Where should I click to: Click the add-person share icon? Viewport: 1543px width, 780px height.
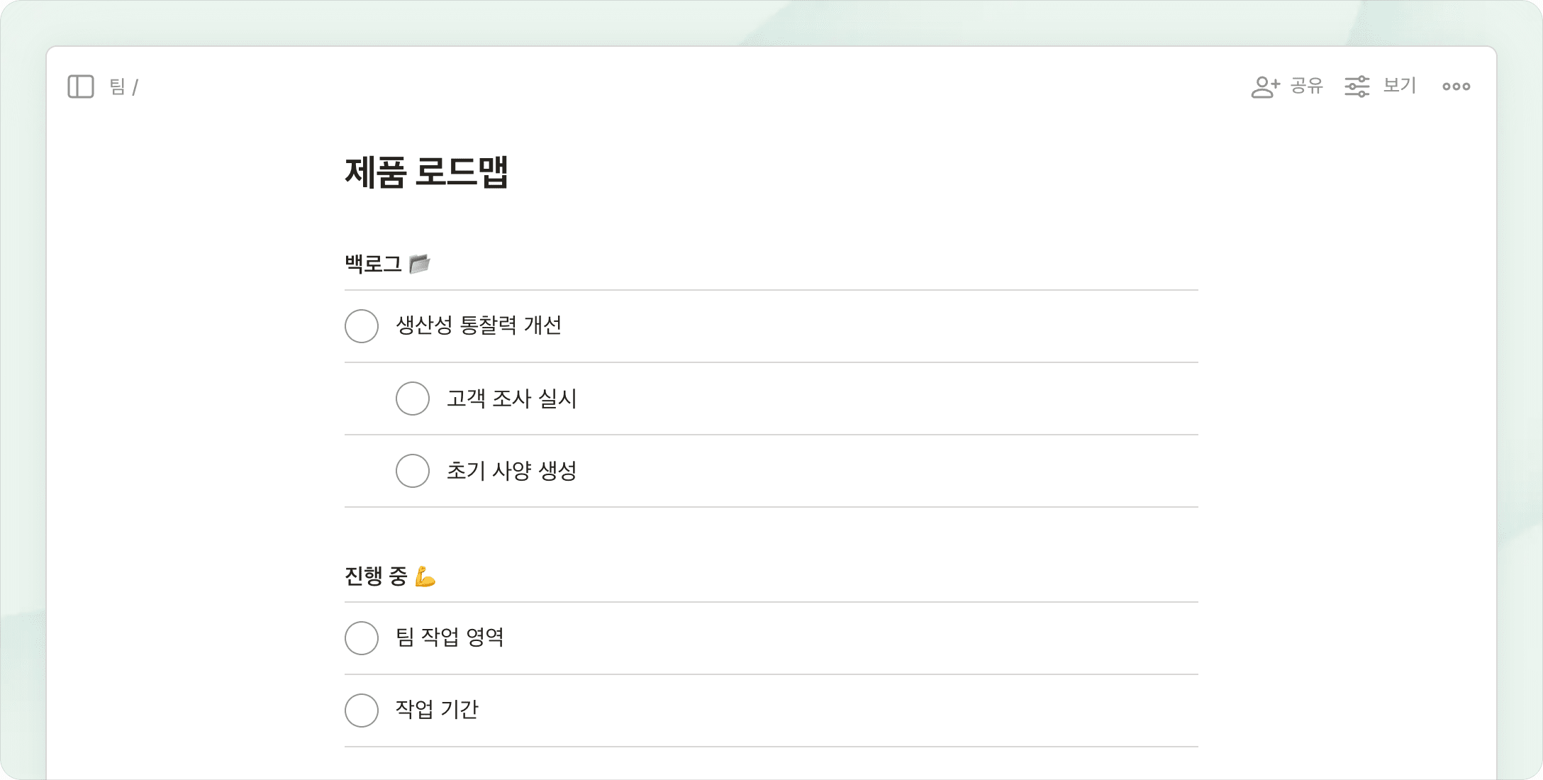click(1264, 87)
